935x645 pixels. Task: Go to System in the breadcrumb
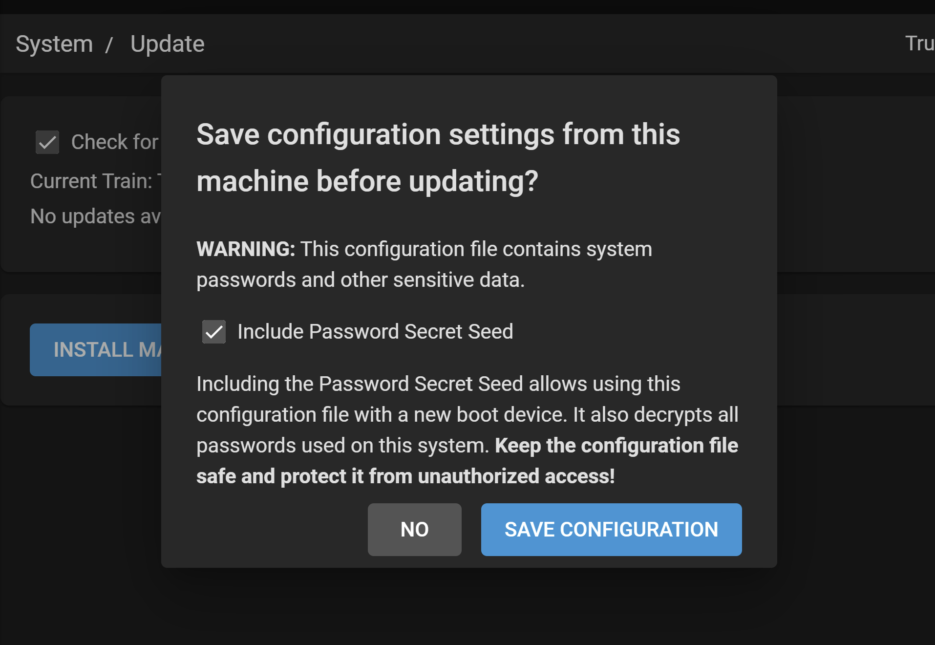(54, 44)
